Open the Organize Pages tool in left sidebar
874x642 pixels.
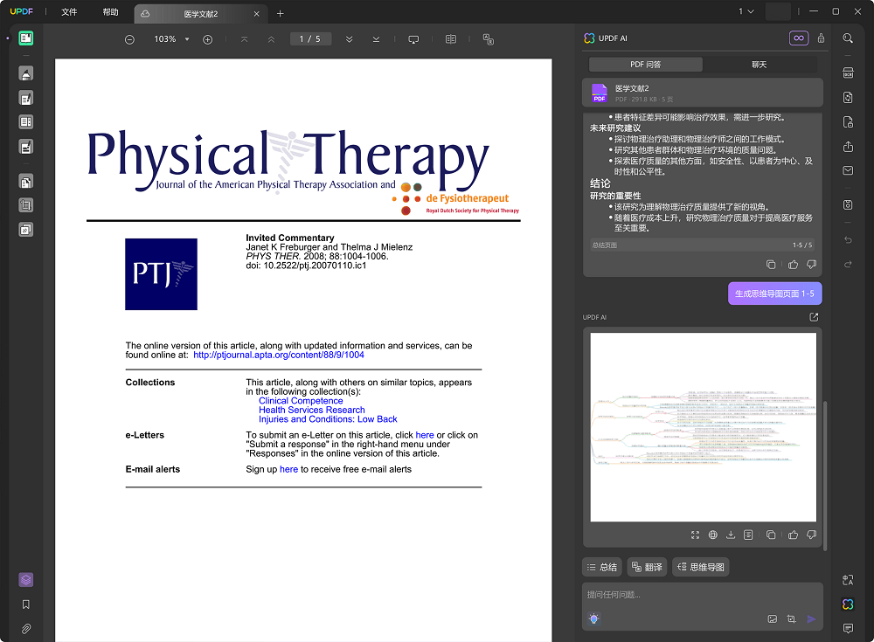click(25, 122)
